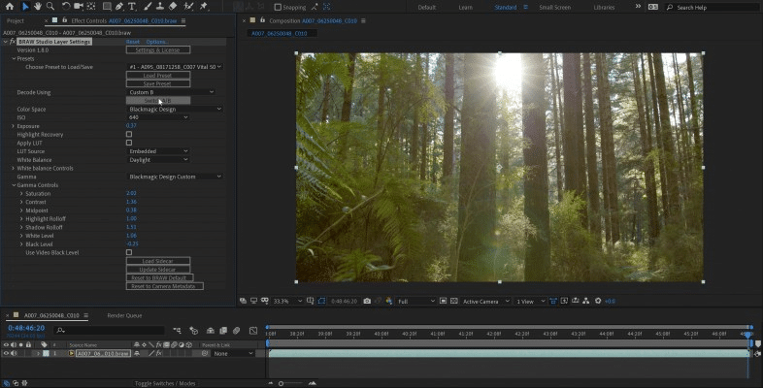Choose the Eraser tool
763x388 pixels.
click(171, 7)
